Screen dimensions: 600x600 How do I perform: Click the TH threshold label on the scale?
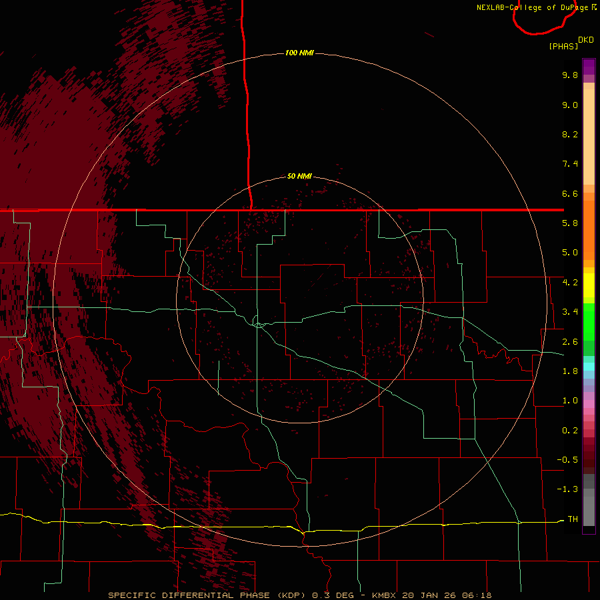pos(573,519)
